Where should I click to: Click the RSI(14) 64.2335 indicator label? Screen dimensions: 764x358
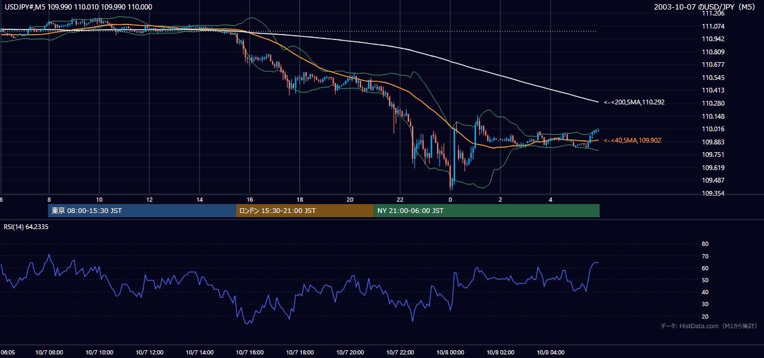(x=26, y=227)
